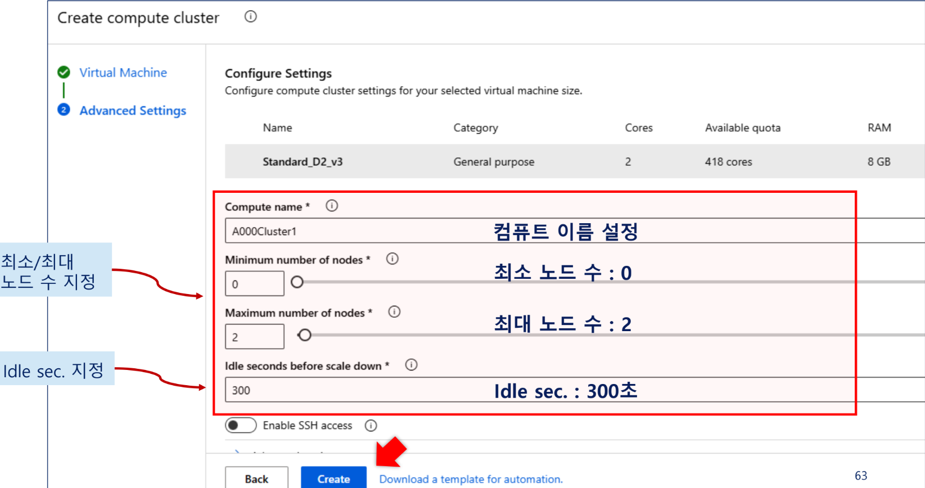Open the Virtual Machine step
The height and width of the screenshot is (488, 925).
pos(123,73)
